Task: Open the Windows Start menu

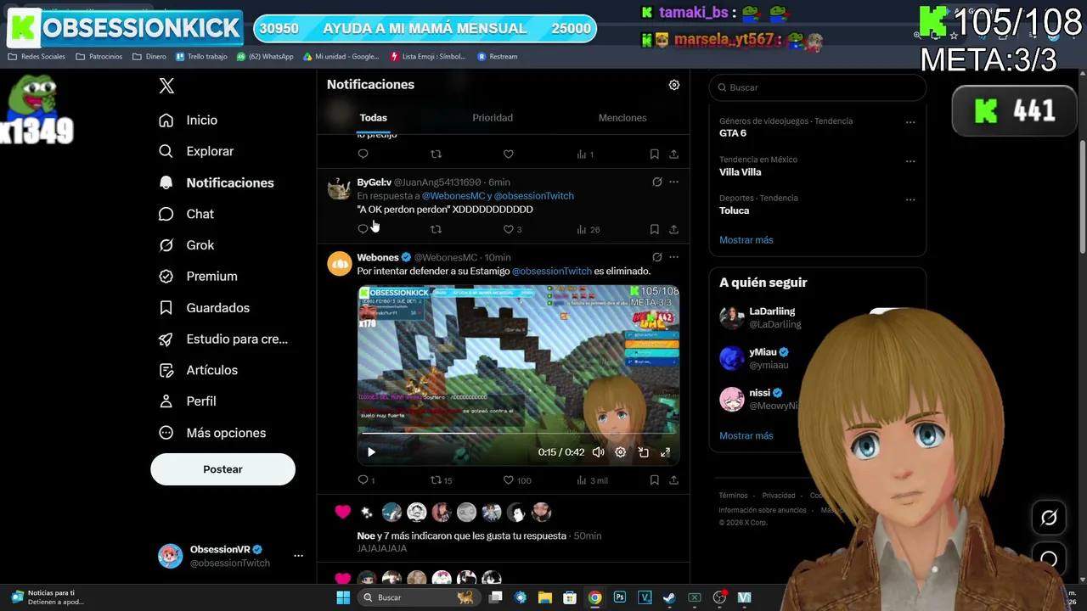Action: click(x=343, y=597)
